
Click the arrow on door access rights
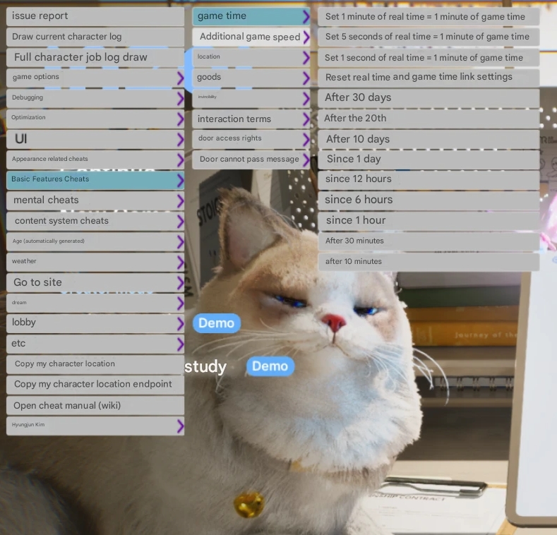pyautogui.click(x=306, y=139)
